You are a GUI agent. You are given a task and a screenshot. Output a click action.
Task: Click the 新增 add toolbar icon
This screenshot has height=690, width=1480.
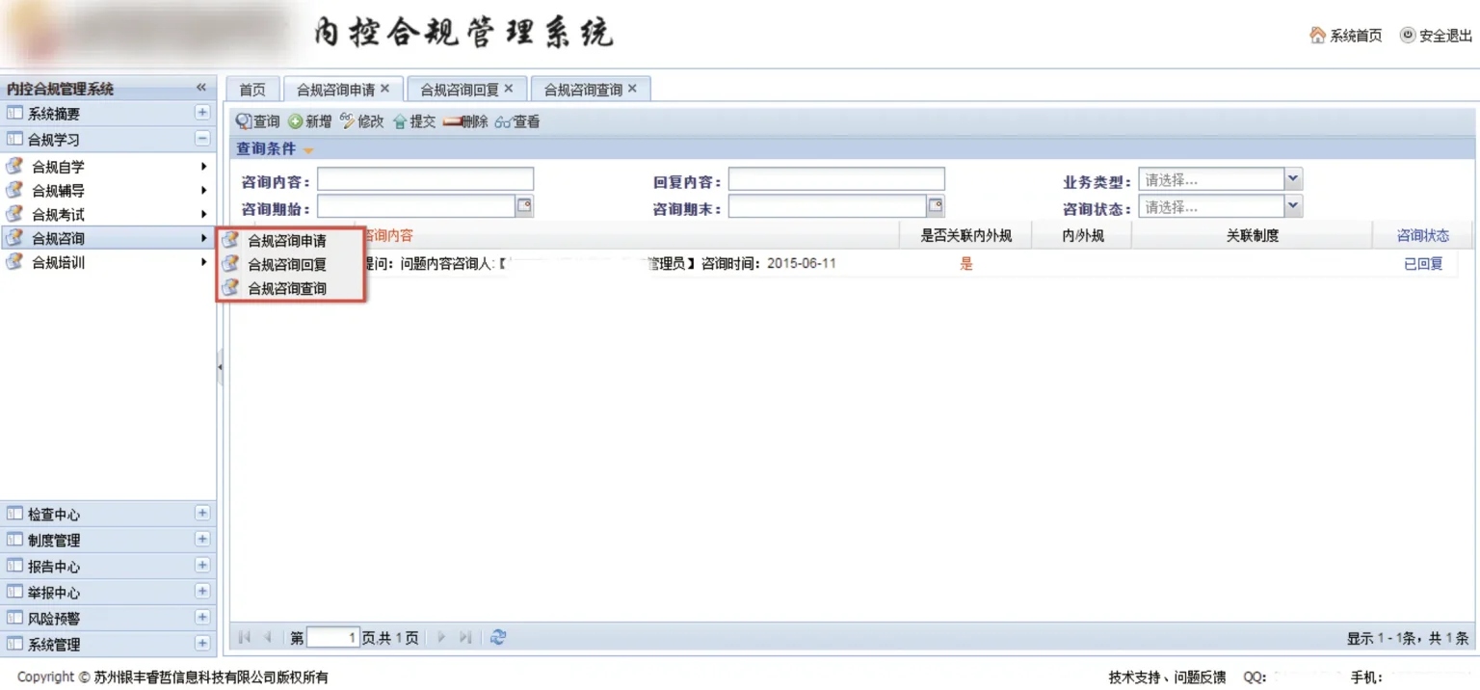pos(296,121)
